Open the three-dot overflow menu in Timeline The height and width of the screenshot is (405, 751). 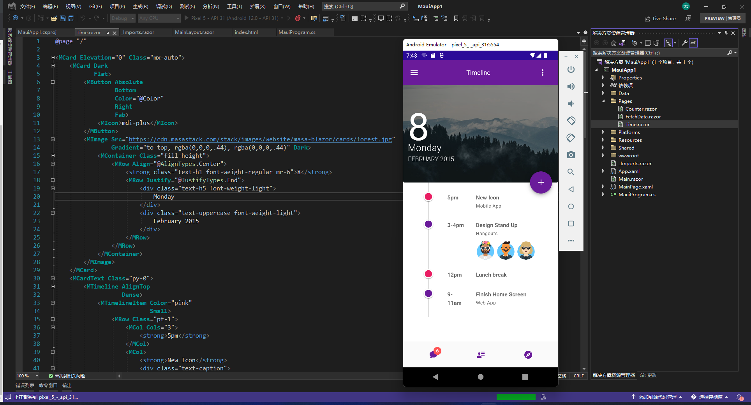pos(542,73)
